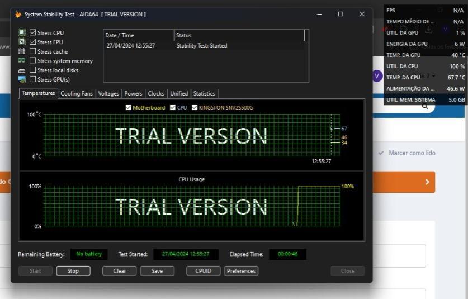Click the purple V avatar in background page
The image size is (468, 299).
(x=377, y=76)
